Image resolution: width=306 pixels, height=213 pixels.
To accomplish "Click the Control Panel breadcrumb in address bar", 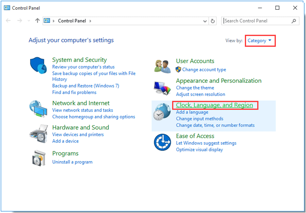I will [73, 21].
